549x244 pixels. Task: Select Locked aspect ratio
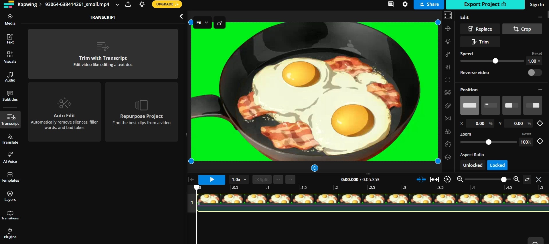click(x=497, y=165)
